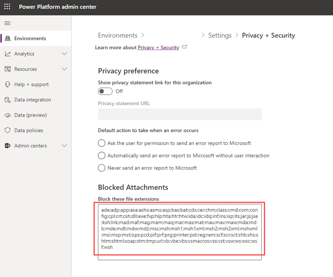Expand the Resources chevron

[64, 69]
